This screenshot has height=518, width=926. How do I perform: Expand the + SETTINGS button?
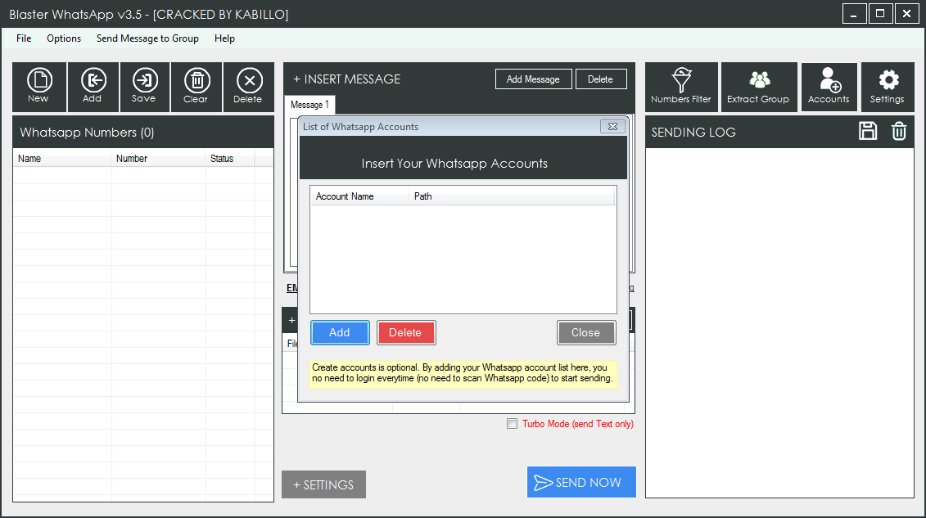323,484
